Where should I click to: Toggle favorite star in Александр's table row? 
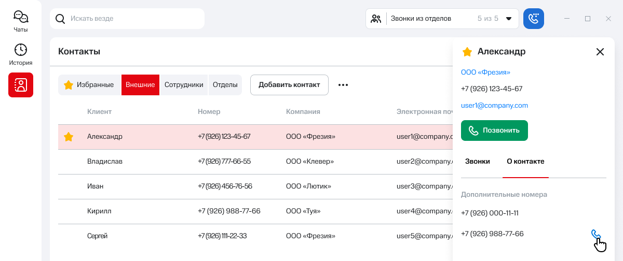point(68,137)
